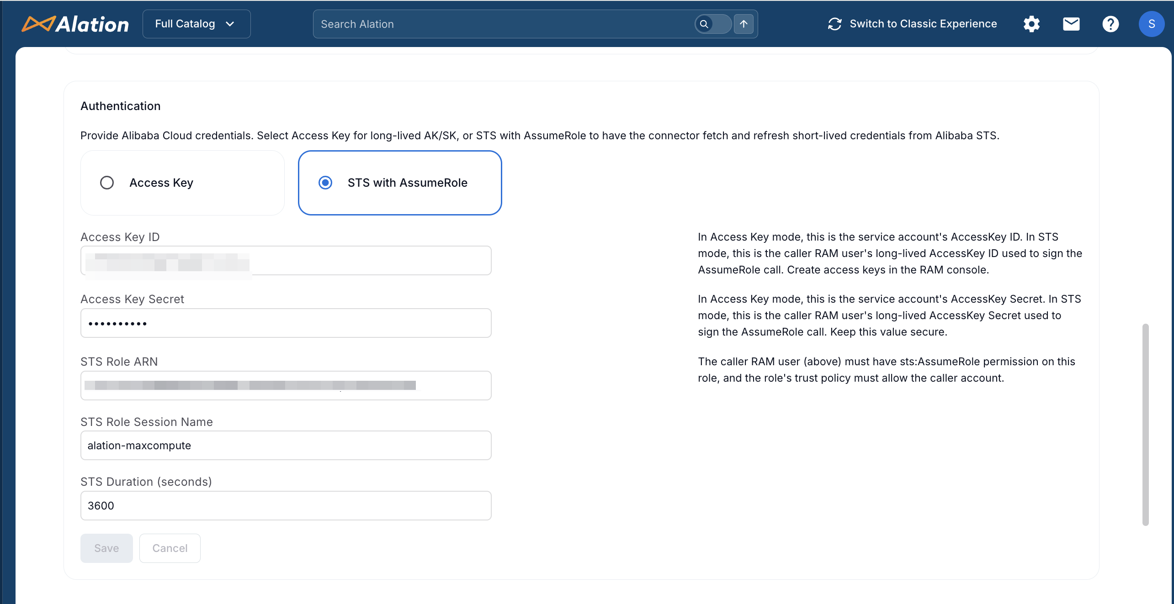Open the settings gear icon
Image resolution: width=1174 pixels, height=604 pixels.
point(1031,24)
